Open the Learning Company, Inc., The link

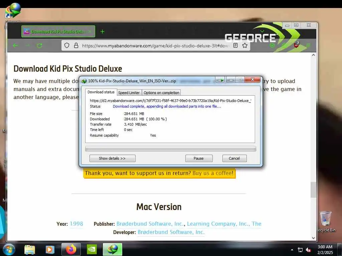pos(224,224)
